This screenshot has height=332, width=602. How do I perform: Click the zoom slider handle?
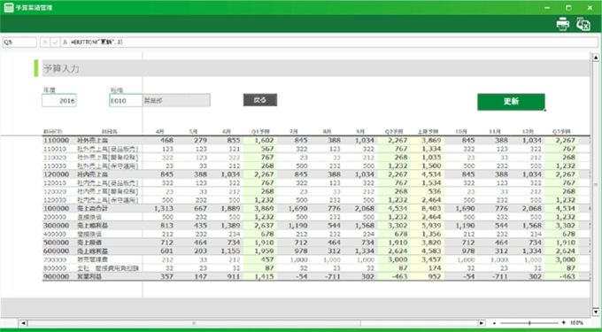(529, 323)
